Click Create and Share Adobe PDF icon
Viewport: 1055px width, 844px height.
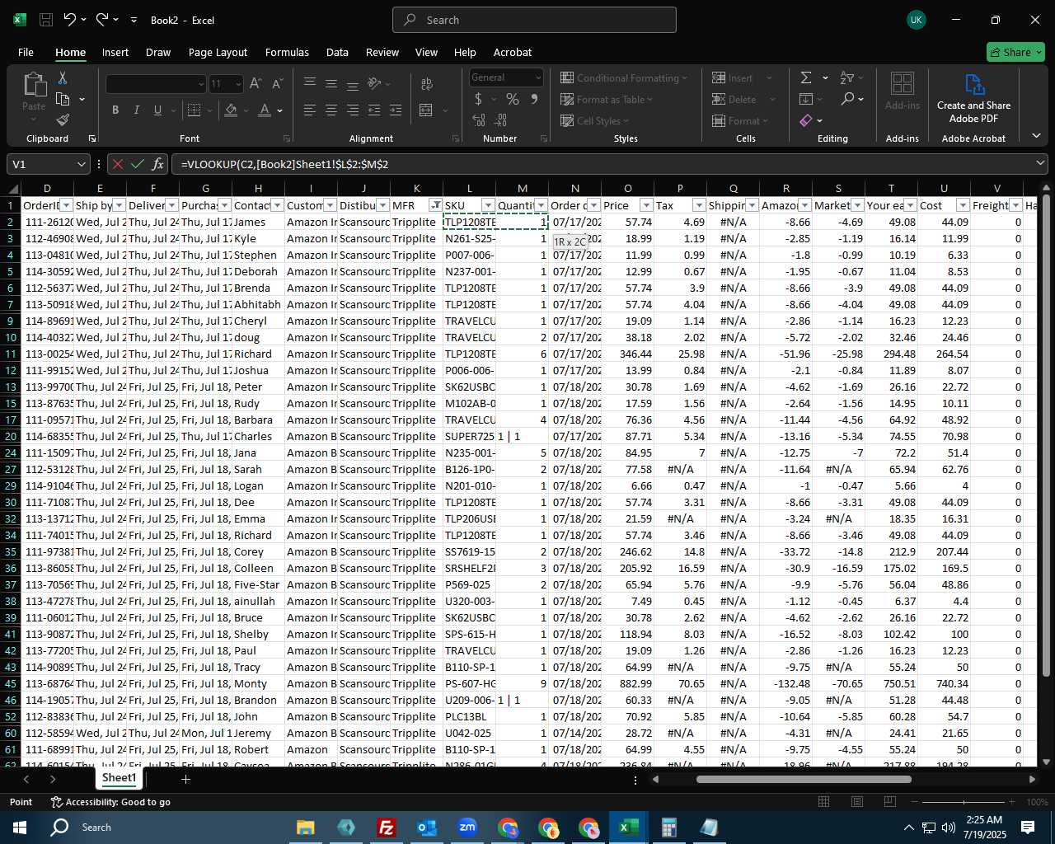coord(974,85)
